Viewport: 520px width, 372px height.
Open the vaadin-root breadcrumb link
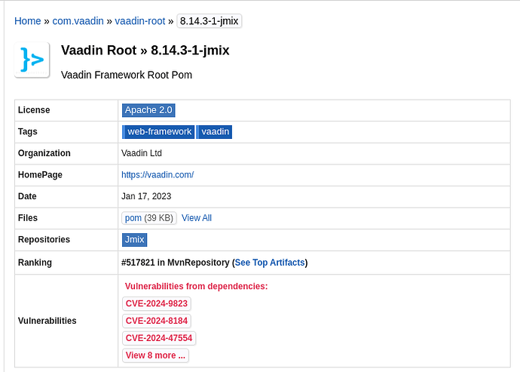140,21
